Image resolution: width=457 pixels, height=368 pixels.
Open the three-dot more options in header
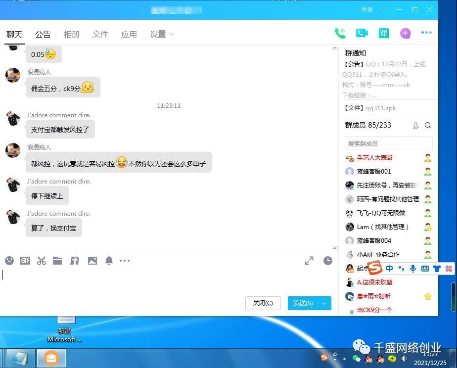click(x=426, y=32)
